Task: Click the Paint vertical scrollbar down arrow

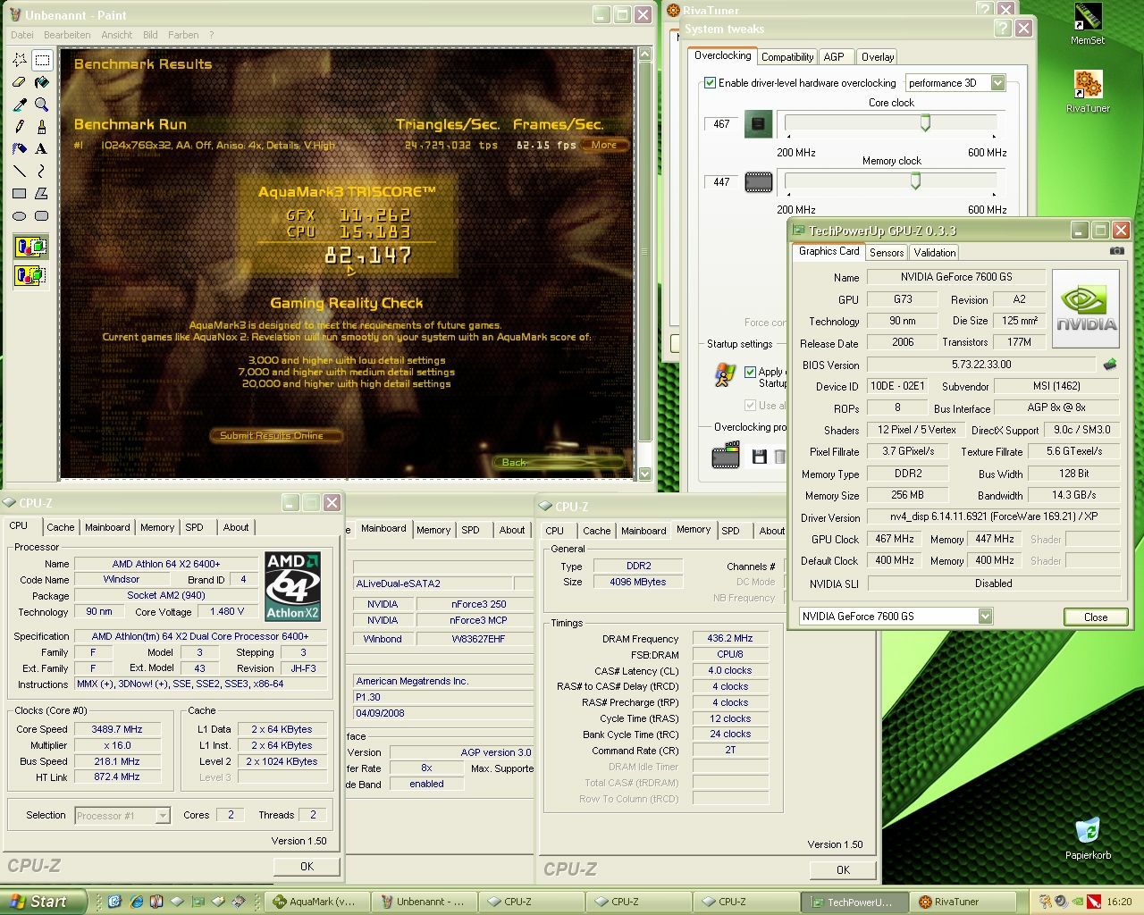Action: [x=644, y=473]
